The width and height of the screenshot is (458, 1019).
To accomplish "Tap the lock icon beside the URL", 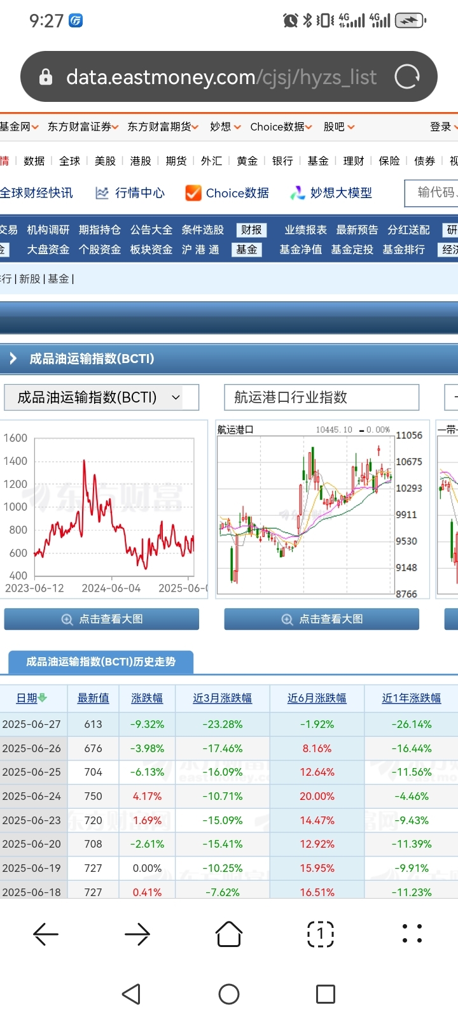I will 46,77.
